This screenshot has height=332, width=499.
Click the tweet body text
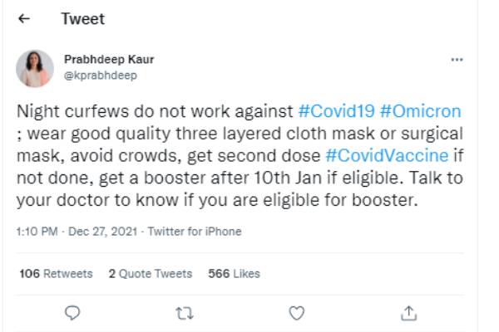pos(233,154)
